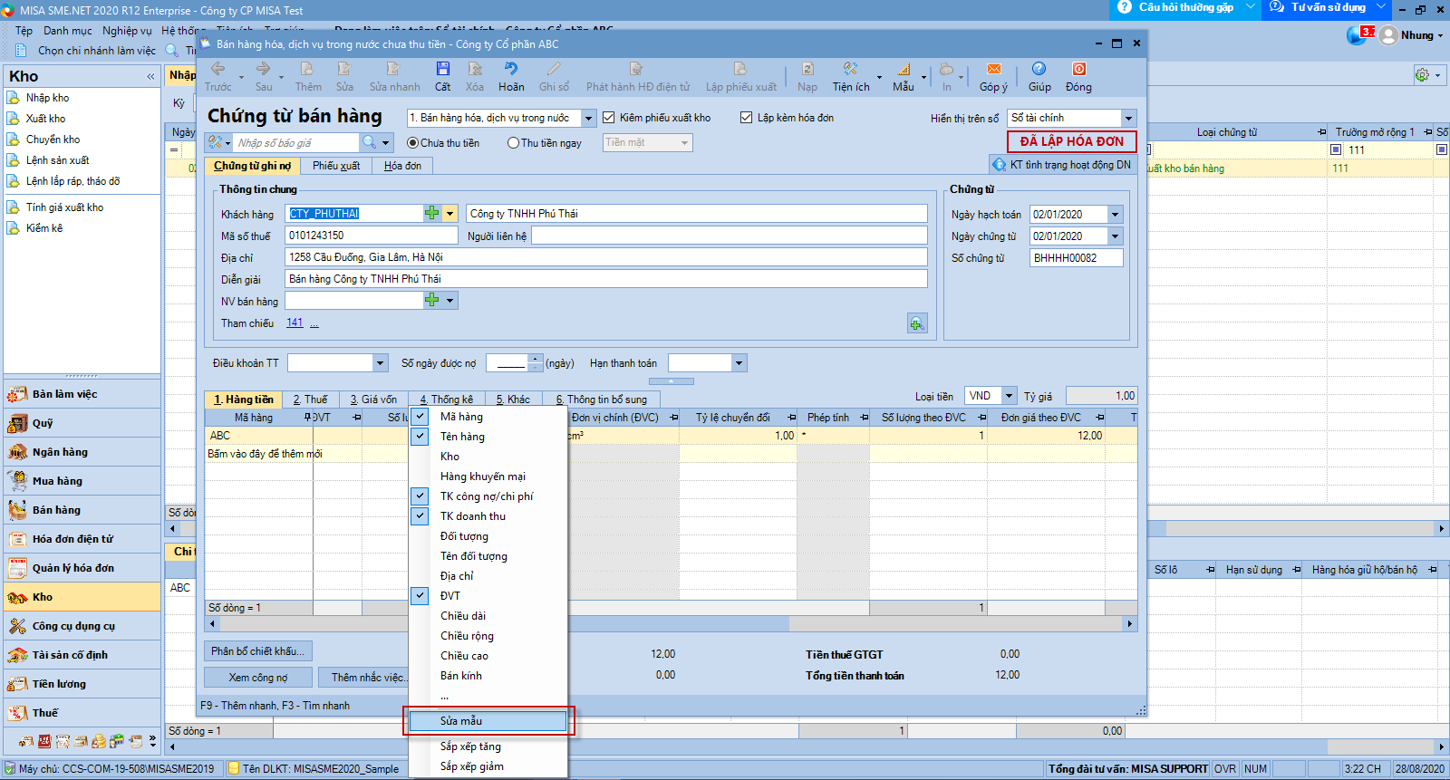Click KT tình trạng hoạt động DN button
This screenshot has width=1450, height=780.
1062,165
